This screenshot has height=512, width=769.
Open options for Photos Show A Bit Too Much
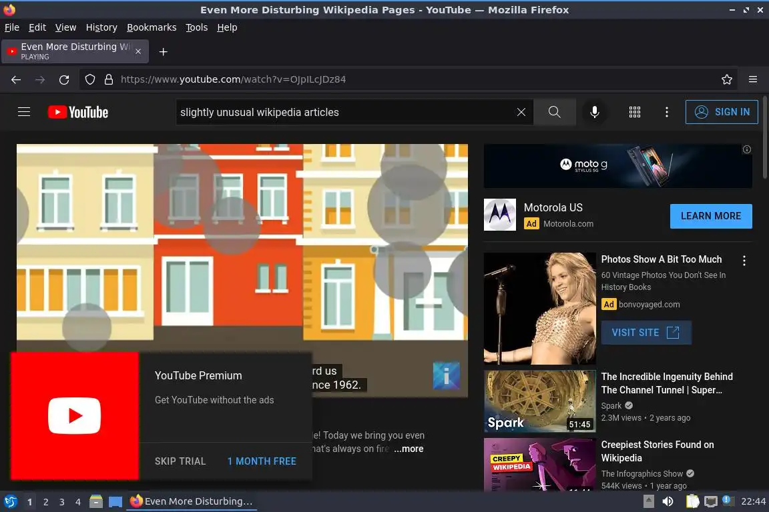point(744,261)
